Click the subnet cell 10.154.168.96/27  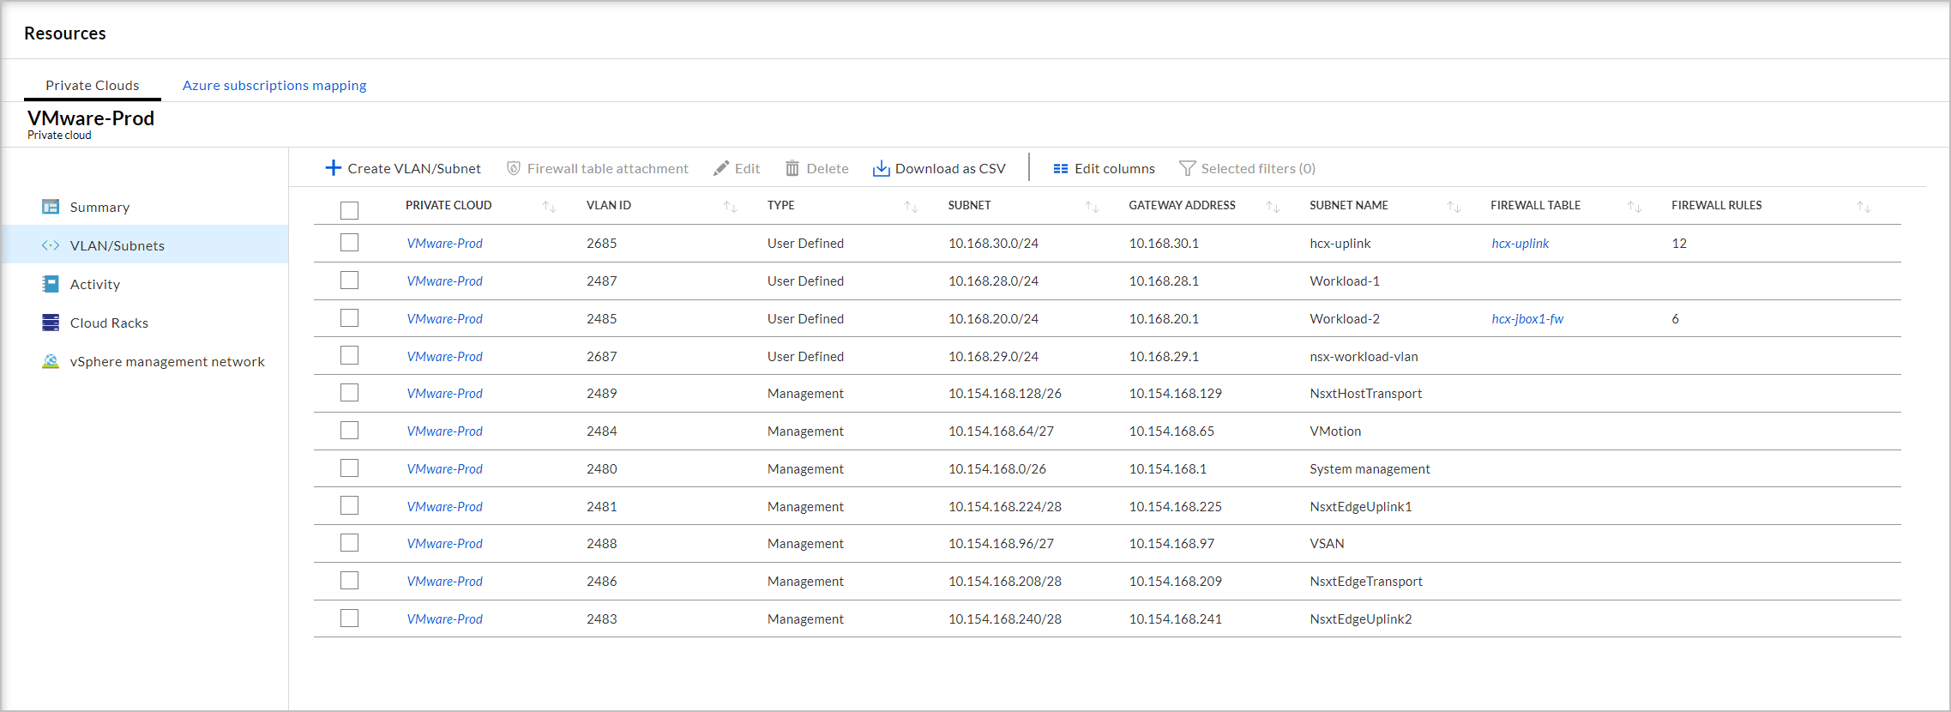coord(1001,544)
